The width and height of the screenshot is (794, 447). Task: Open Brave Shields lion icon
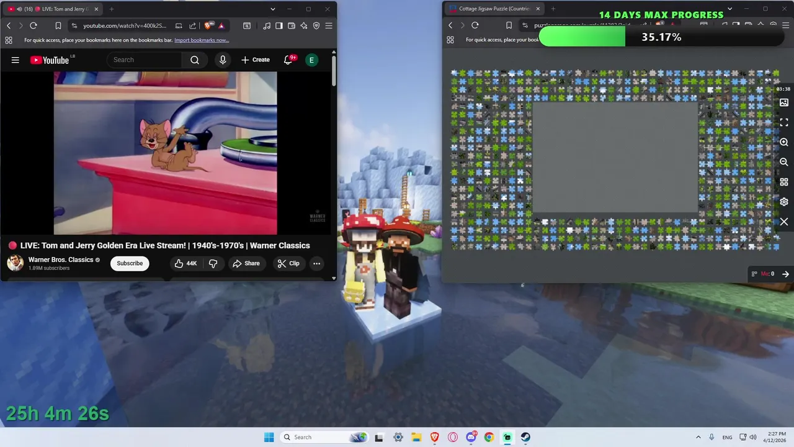209,25
